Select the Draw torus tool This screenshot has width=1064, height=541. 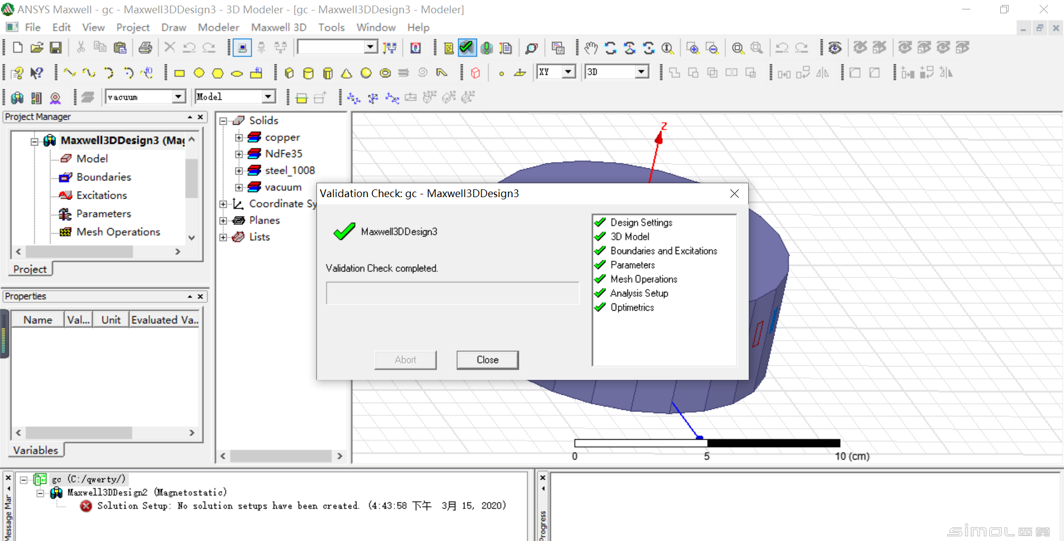[x=385, y=73]
